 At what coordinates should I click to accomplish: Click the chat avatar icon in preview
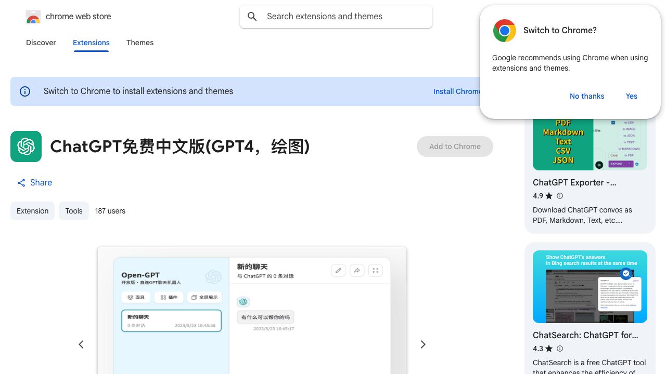243,301
